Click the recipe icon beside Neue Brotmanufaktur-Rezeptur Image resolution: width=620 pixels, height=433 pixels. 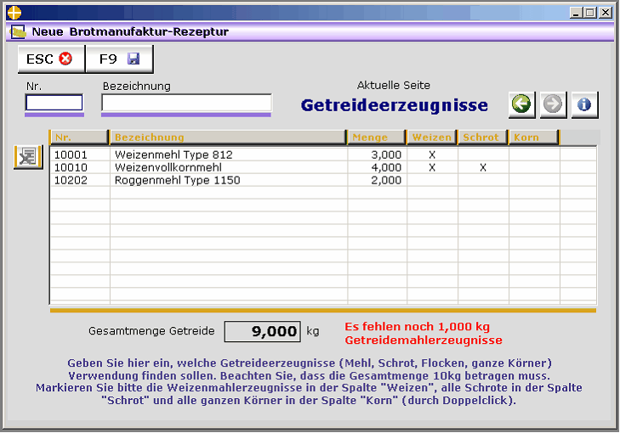pos(18,31)
